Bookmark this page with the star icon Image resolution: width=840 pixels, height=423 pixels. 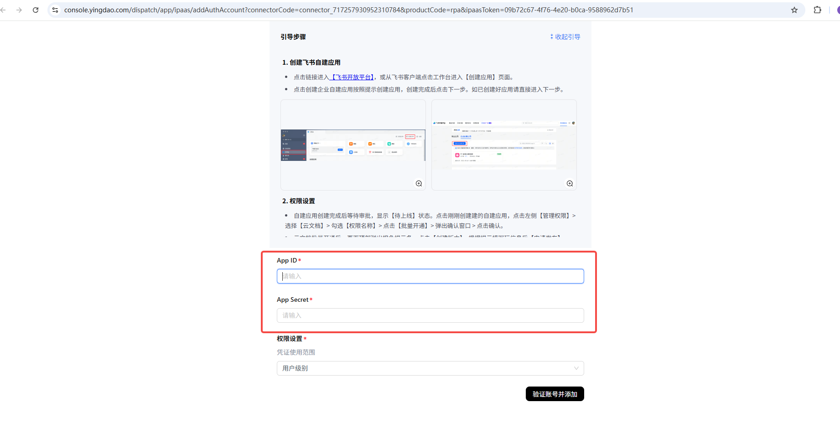click(x=794, y=10)
